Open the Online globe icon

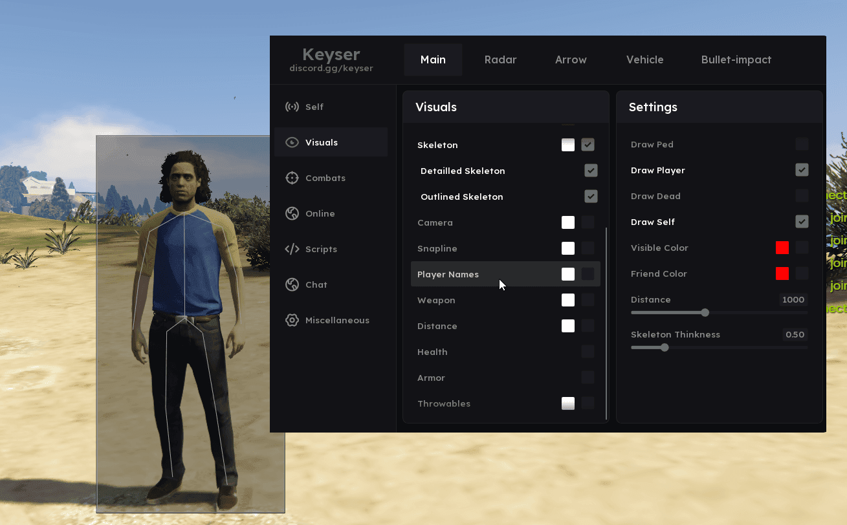[292, 213]
